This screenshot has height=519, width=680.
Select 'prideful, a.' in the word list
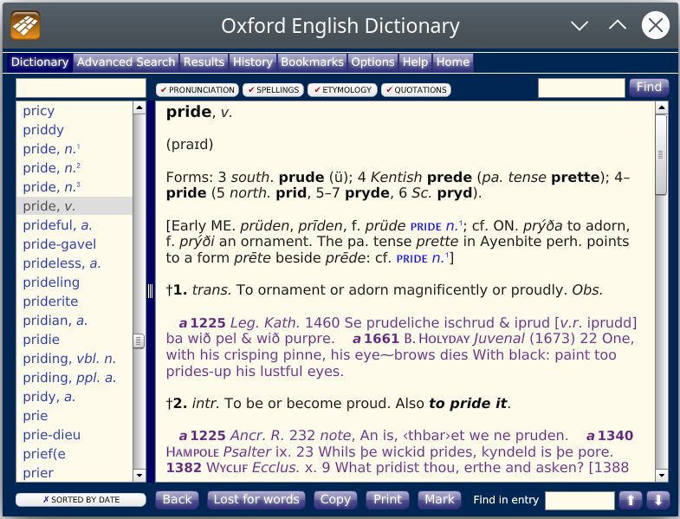[57, 225]
